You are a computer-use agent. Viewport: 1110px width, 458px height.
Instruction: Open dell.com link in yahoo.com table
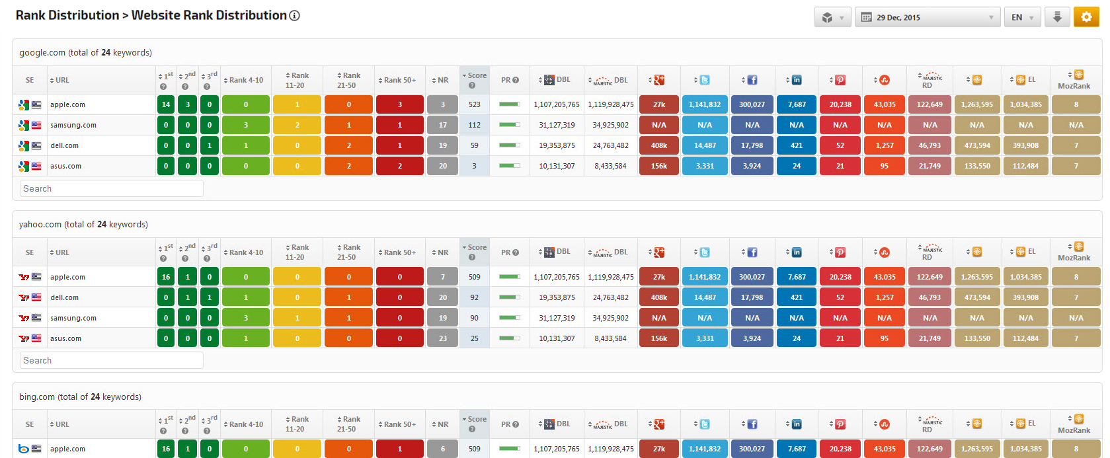tap(65, 297)
